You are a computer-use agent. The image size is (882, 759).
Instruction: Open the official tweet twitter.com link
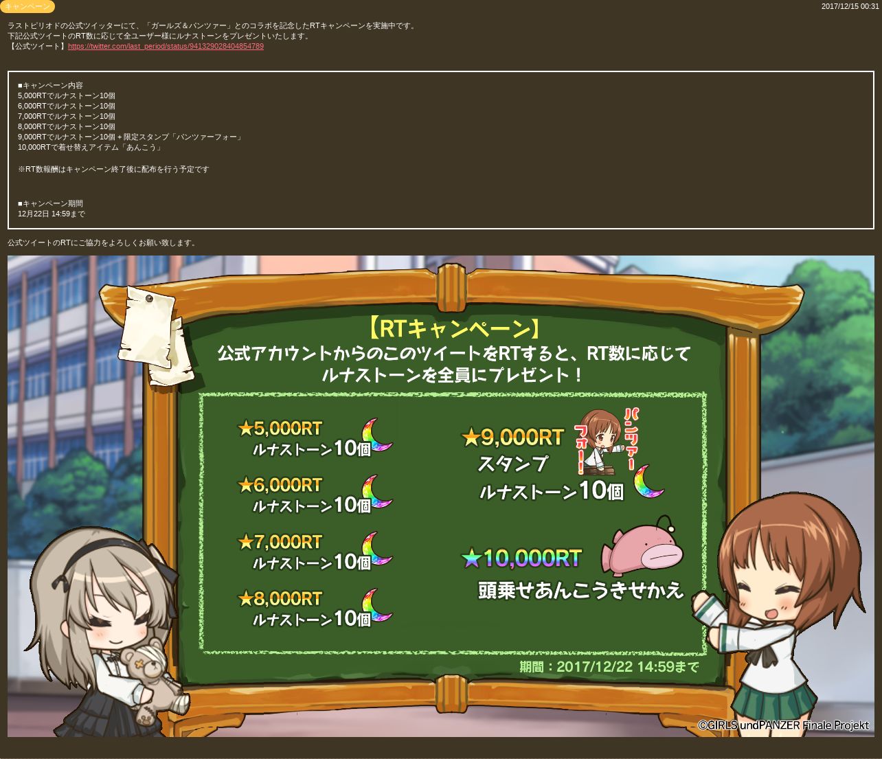click(166, 47)
